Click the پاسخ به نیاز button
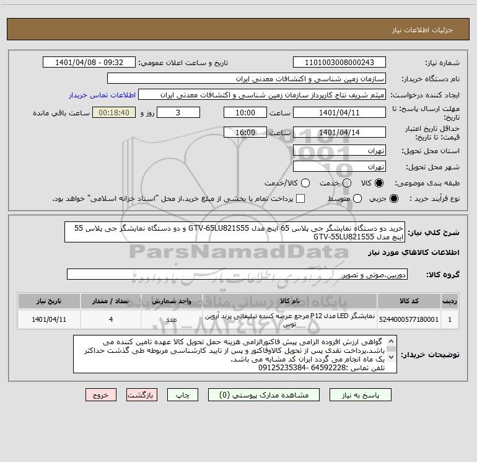 pos(361,395)
